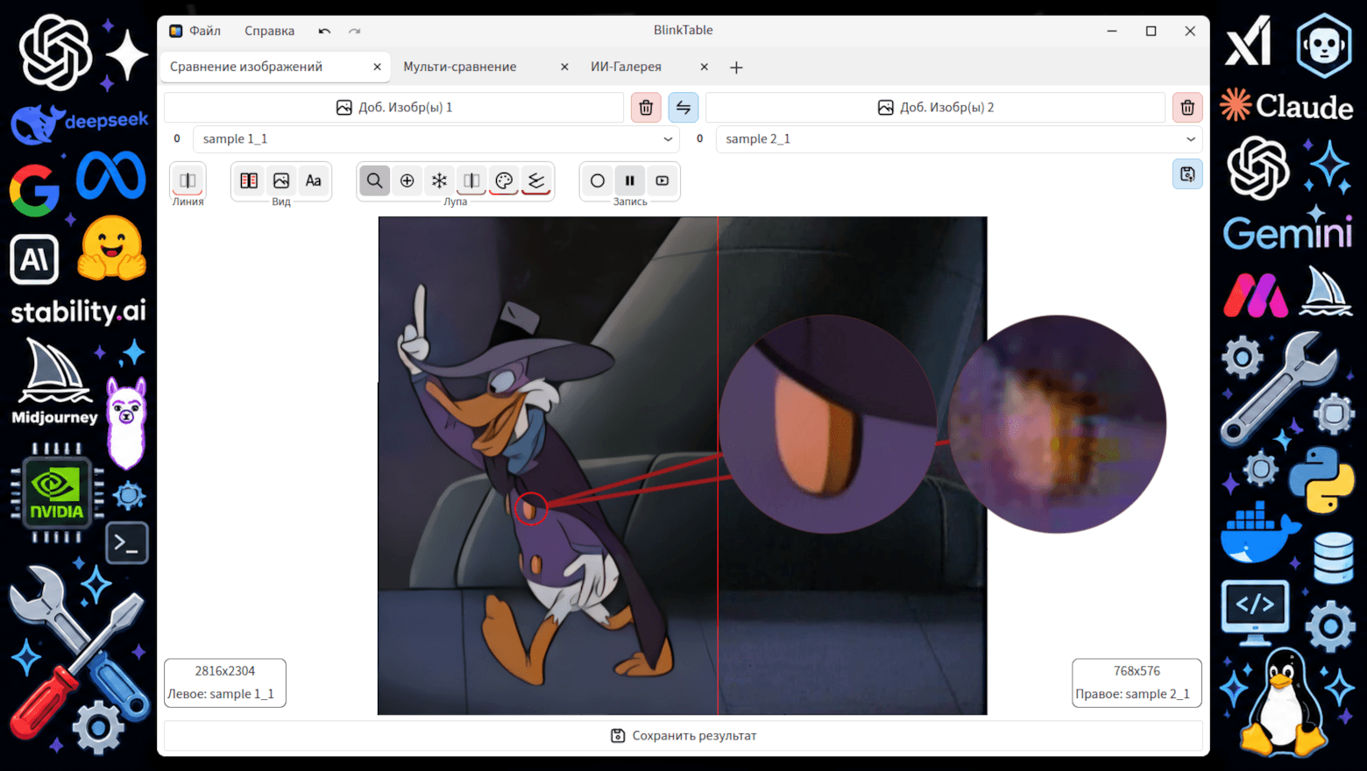The width and height of the screenshot is (1367, 771).
Task: Click the Сохранить результат button
Action: click(x=683, y=736)
